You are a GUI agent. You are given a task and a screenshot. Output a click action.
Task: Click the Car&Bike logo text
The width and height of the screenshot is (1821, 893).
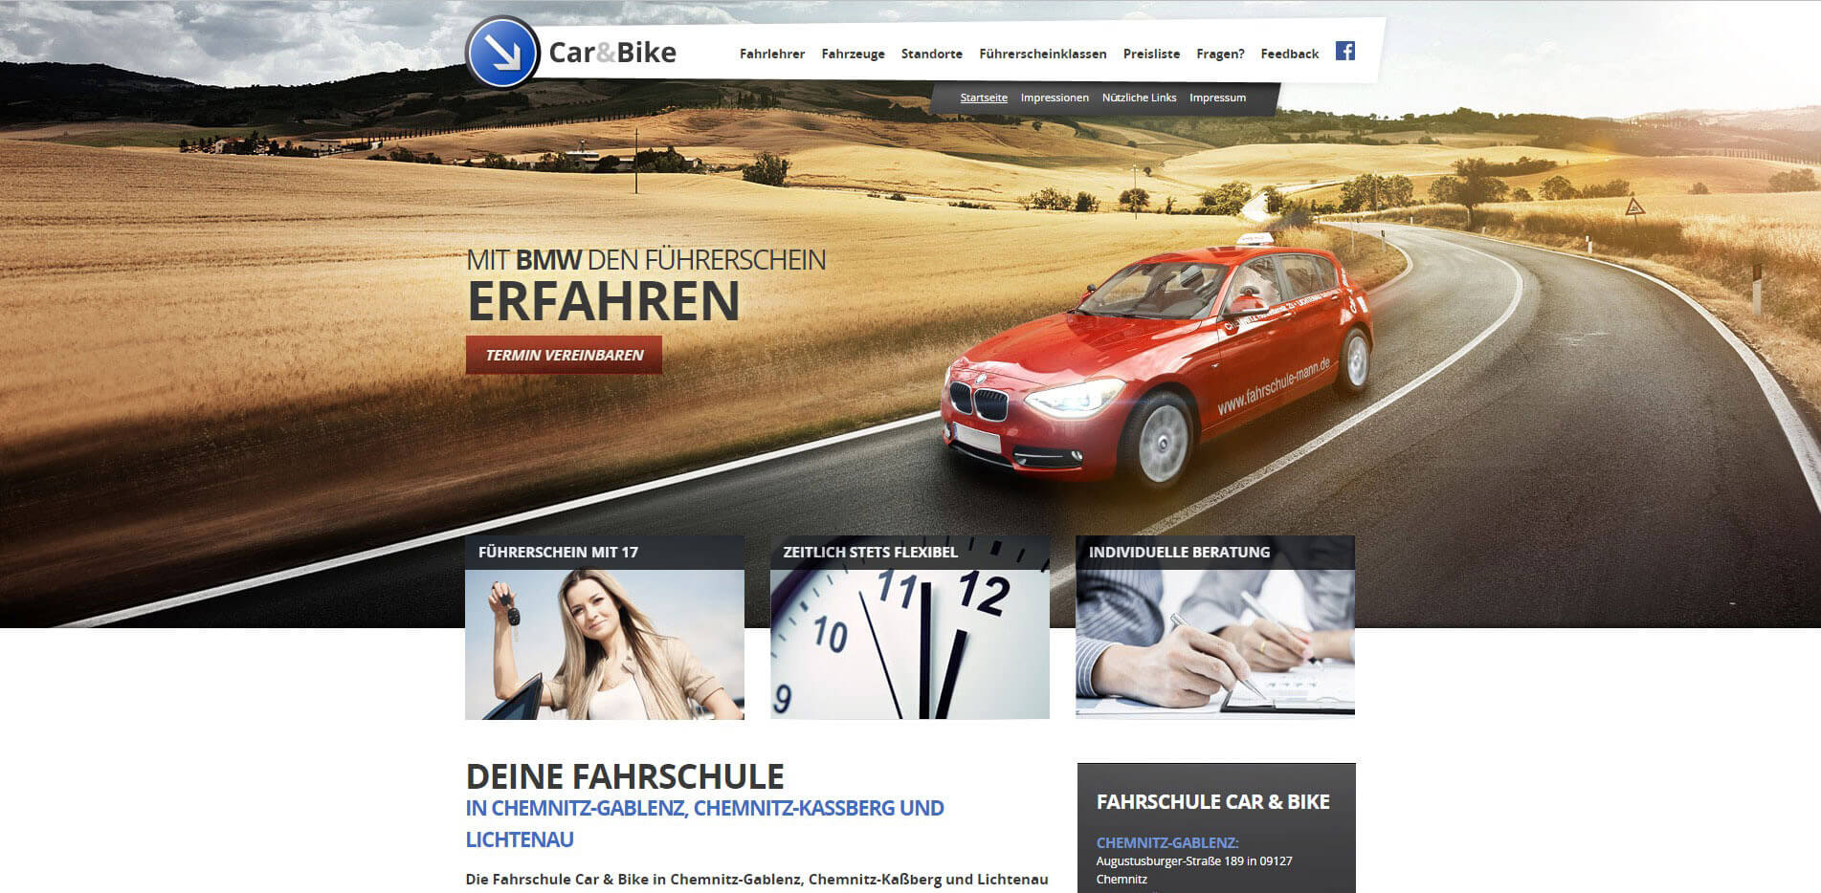pyautogui.click(x=612, y=53)
